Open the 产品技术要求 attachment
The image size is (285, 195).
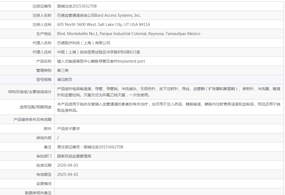pos(69,129)
